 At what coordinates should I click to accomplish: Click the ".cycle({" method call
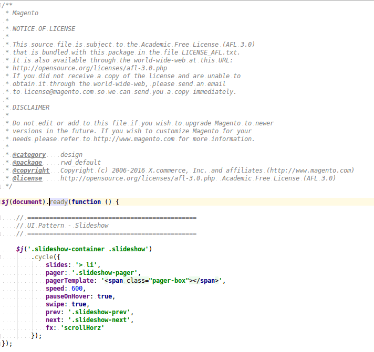[x=46, y=257]
